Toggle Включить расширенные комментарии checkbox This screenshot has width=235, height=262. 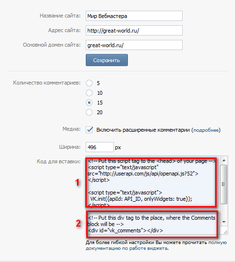(x=90, y=130)
